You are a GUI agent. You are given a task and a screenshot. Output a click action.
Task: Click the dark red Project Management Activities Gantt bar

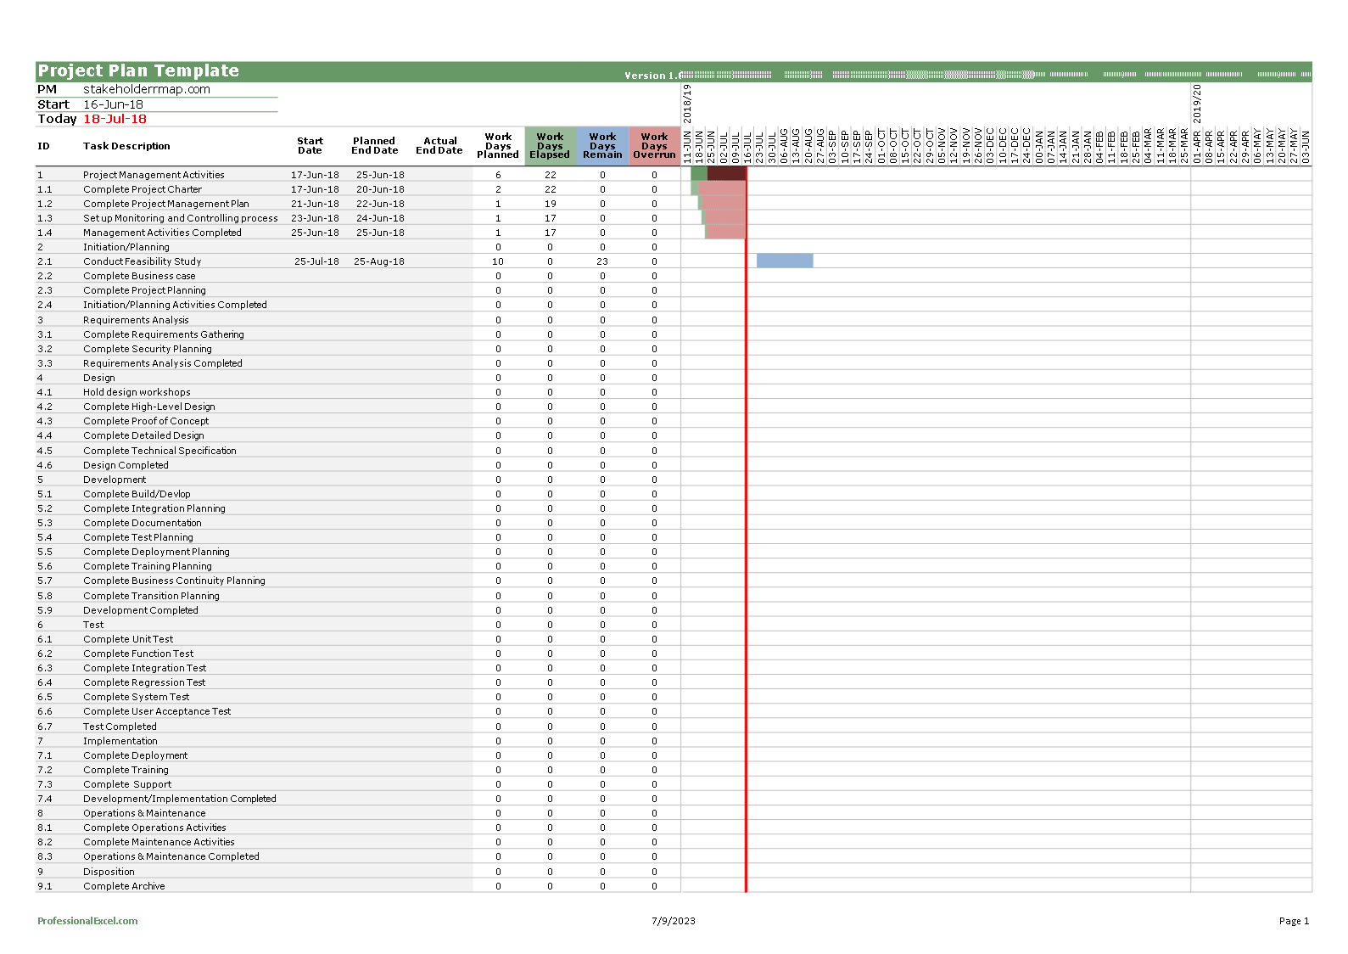726,173
